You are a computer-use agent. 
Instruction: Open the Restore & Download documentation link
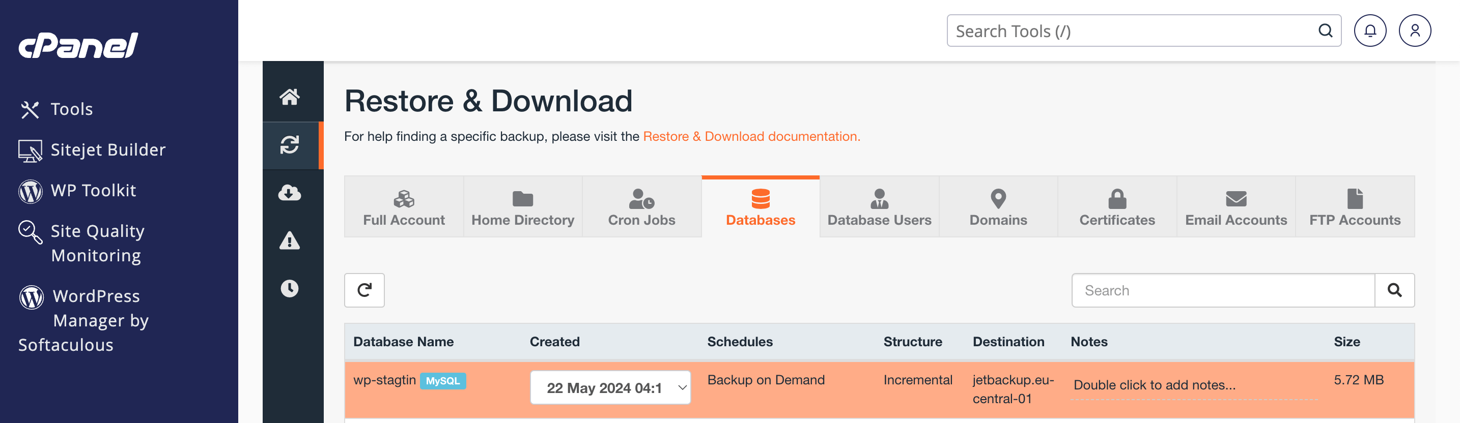pos(751,136)
